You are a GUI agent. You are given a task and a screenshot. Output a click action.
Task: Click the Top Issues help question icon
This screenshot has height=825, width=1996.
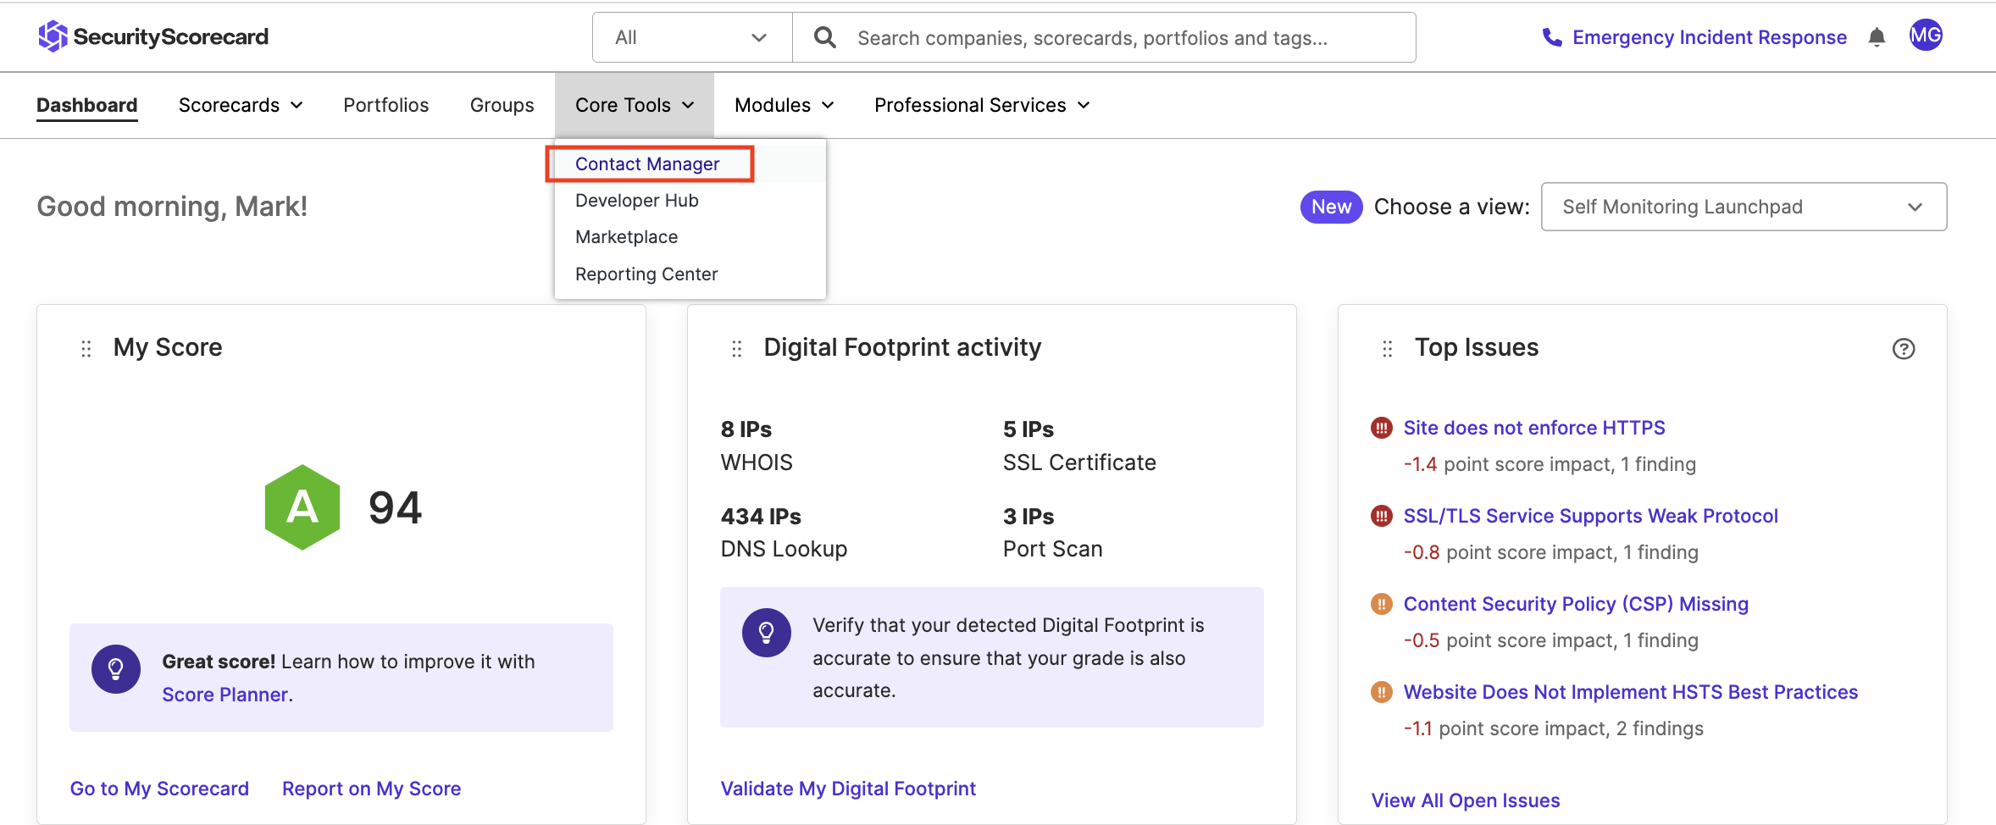click(x=1904, y=349)
